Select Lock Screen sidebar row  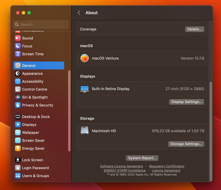coord(39,160)
